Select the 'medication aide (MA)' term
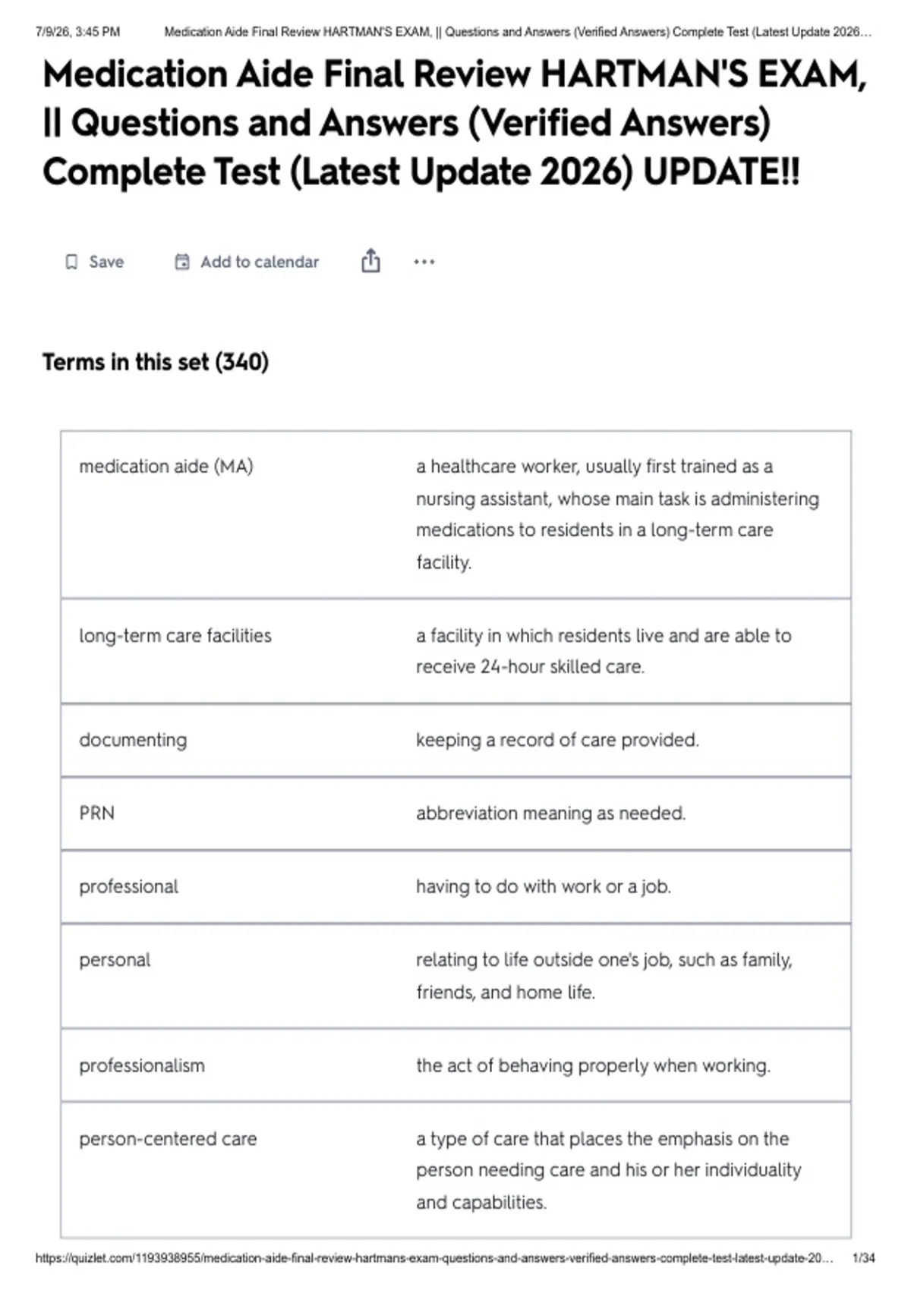 [166, 466]
